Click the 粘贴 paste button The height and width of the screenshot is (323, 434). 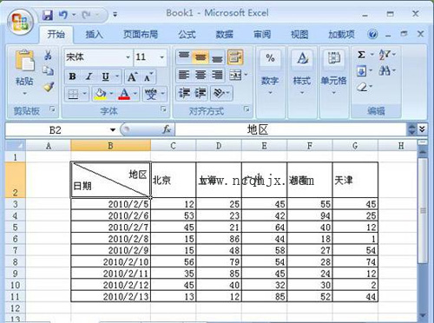(x=24, y=72)
